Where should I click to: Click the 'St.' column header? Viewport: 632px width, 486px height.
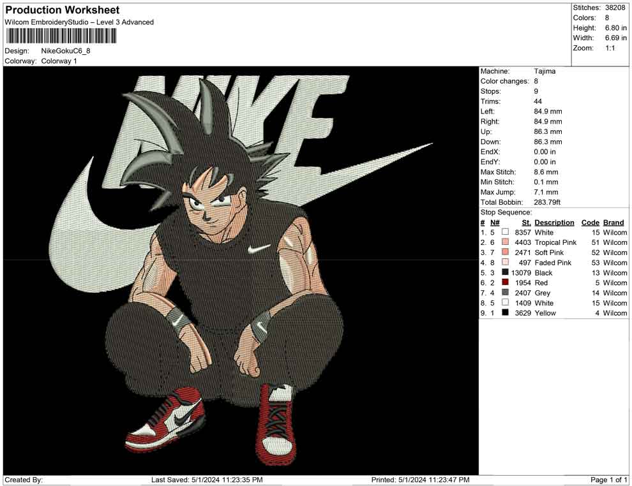(x=526, y=222)
